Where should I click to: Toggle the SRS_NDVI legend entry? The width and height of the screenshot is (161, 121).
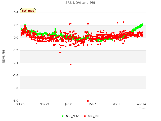[70, 116]
